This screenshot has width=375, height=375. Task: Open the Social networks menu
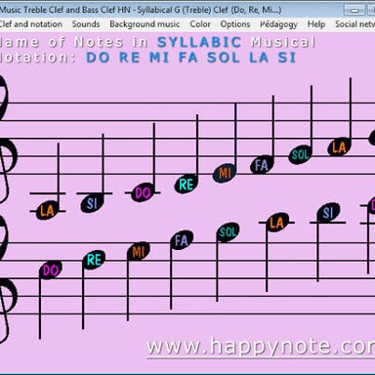(x=354, y=24)
